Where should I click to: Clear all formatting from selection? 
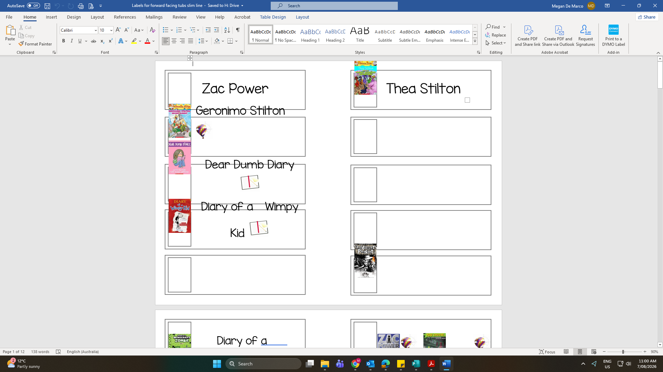pos(152,30)
